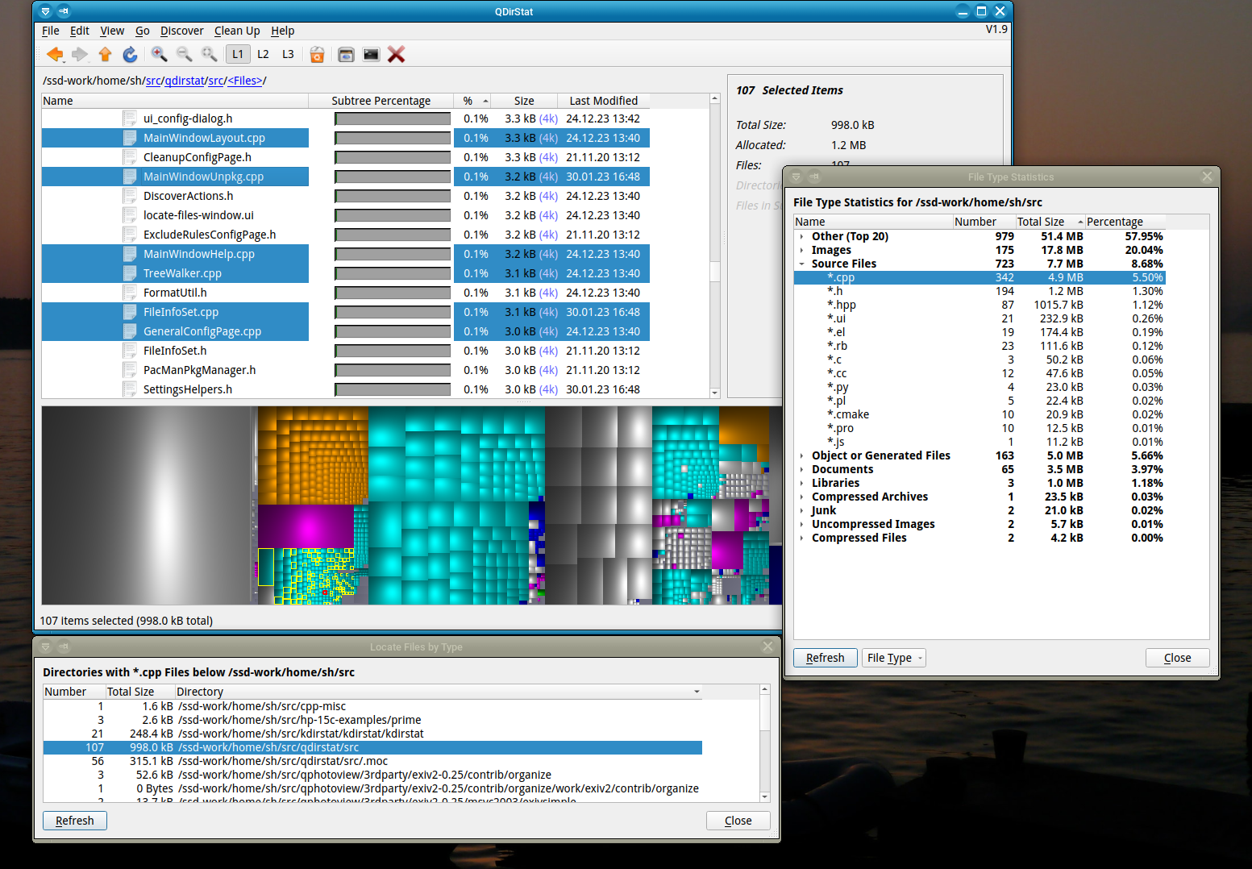Select the FileInfoSet.h row
This screenshot has height=869, width=1252.
[x=345, y=351]
